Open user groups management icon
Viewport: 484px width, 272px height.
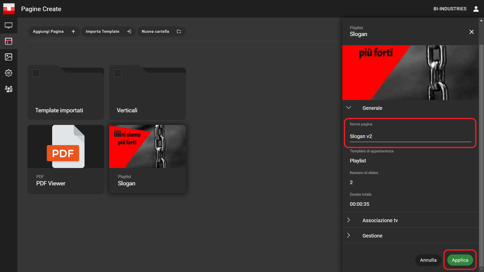(9, 89)
